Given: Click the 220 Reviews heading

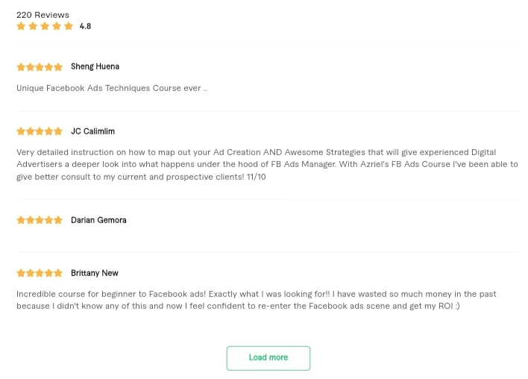Looking at the screenshot, I should (43, 15).
